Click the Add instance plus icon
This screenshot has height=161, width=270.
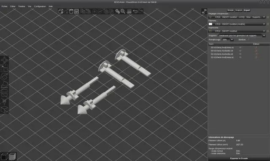[94, 11]
